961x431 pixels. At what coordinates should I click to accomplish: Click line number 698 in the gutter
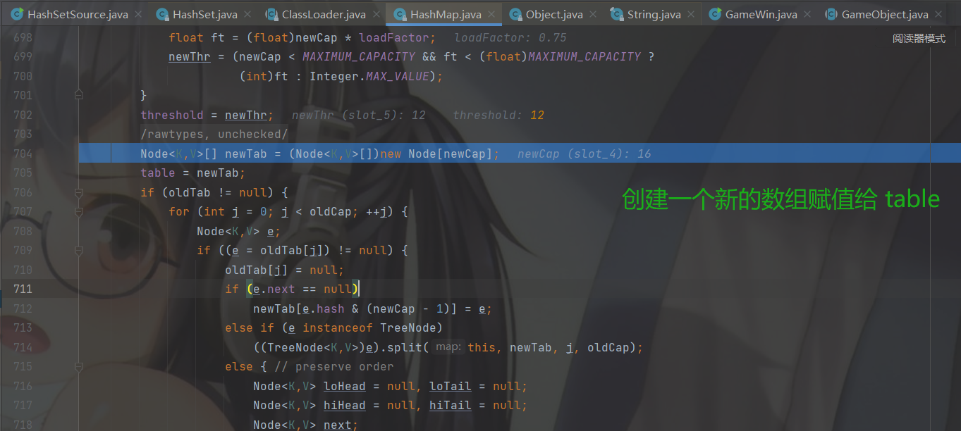click(x=23, y=37)
